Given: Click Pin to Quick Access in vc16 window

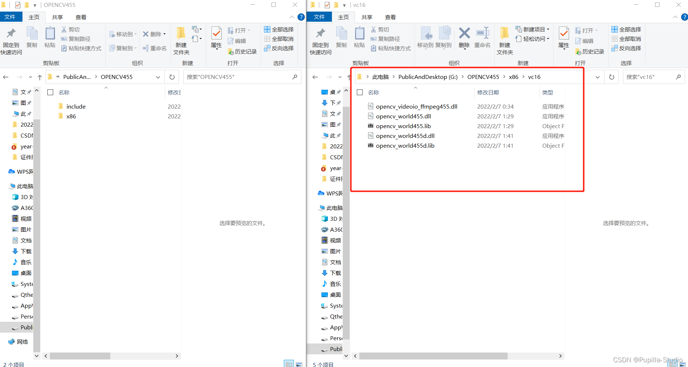Looking at the screenshot, I should click(321, 41).
